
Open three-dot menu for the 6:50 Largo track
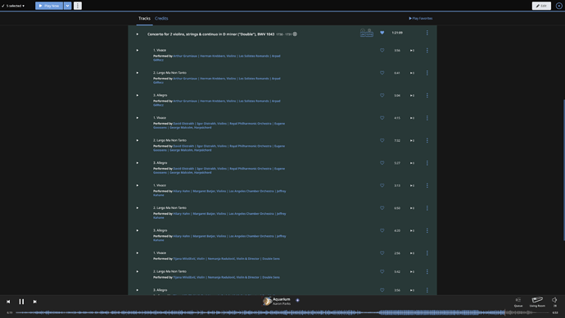click(427, 208)
